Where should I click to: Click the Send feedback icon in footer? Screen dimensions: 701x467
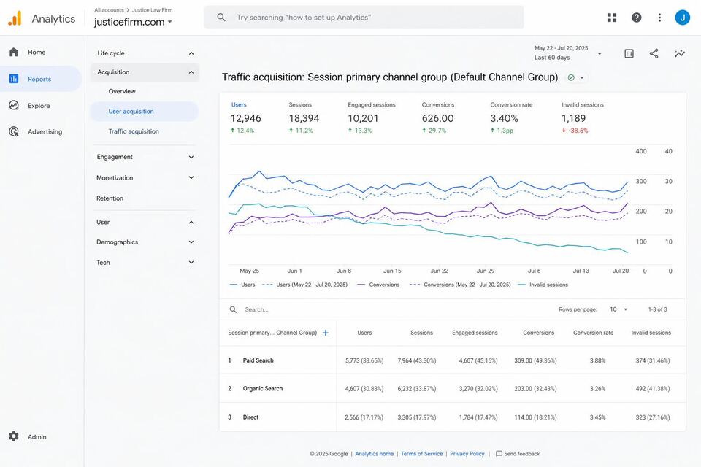(499, 454)
